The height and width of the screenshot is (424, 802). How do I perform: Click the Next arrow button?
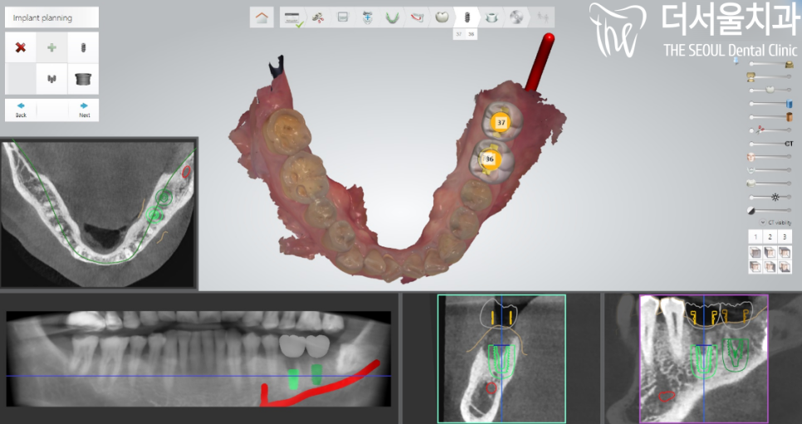(x=84, y=110)
